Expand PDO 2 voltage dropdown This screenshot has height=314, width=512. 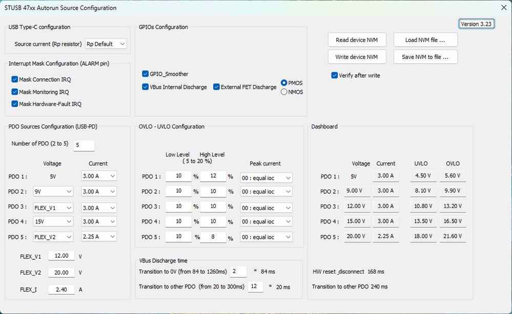[x=53, y=192]
